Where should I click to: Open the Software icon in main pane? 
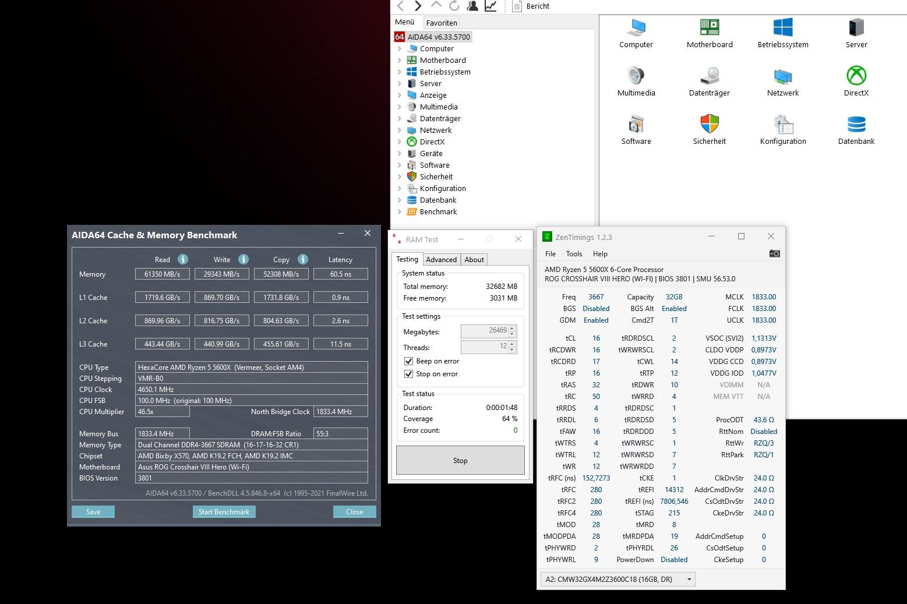(636, 124)
